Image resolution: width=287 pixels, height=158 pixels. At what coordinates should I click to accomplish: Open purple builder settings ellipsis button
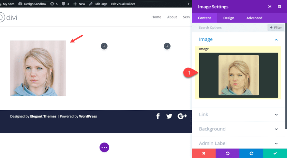point(104,147)
